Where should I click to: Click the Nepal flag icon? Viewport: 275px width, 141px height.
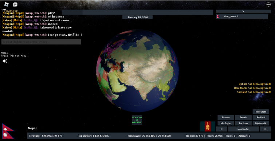(x=8, y=131)
